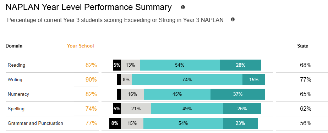Viewport: 328px width, 133px height.
Task: Open the Spelling domain row
Action: [16, 109]
